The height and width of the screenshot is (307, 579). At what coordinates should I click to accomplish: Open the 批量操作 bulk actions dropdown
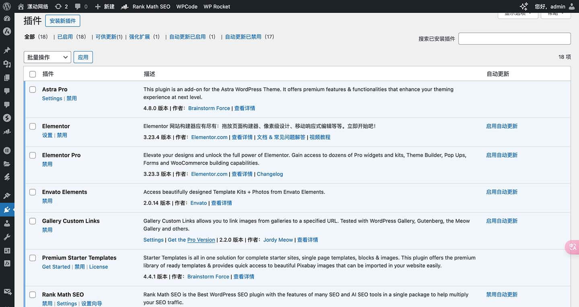(47, 57)
